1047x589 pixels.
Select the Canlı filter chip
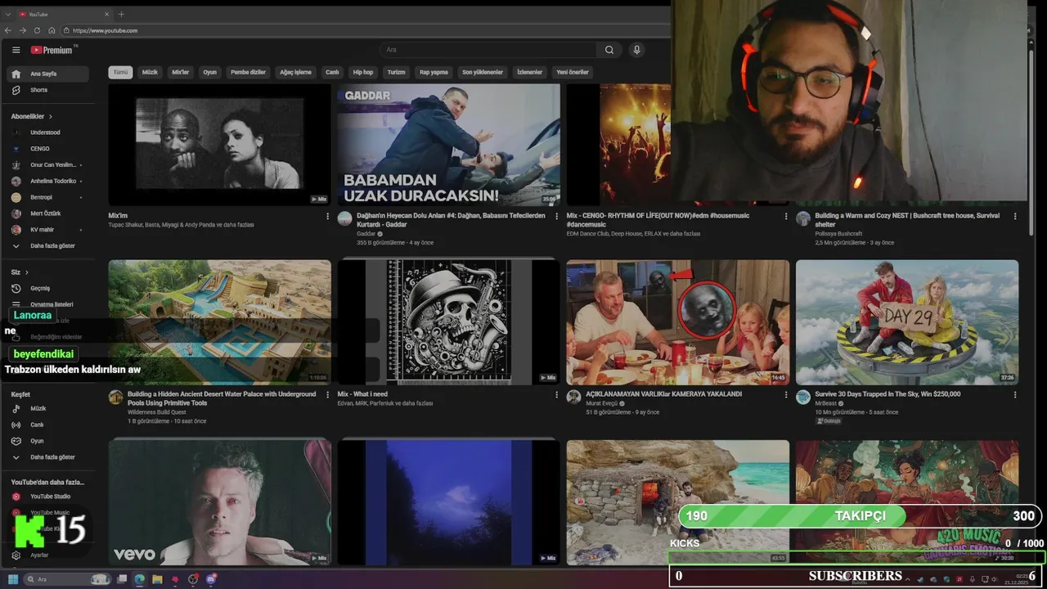click(332, 72)
